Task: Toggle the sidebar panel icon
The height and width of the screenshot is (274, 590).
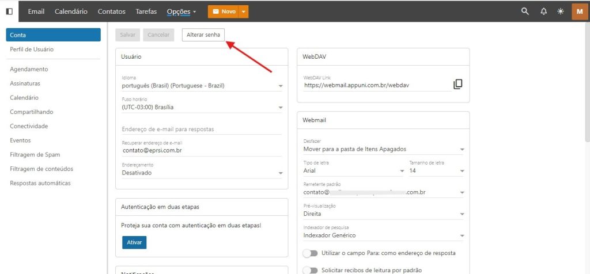Action: (x=9, y=12)
